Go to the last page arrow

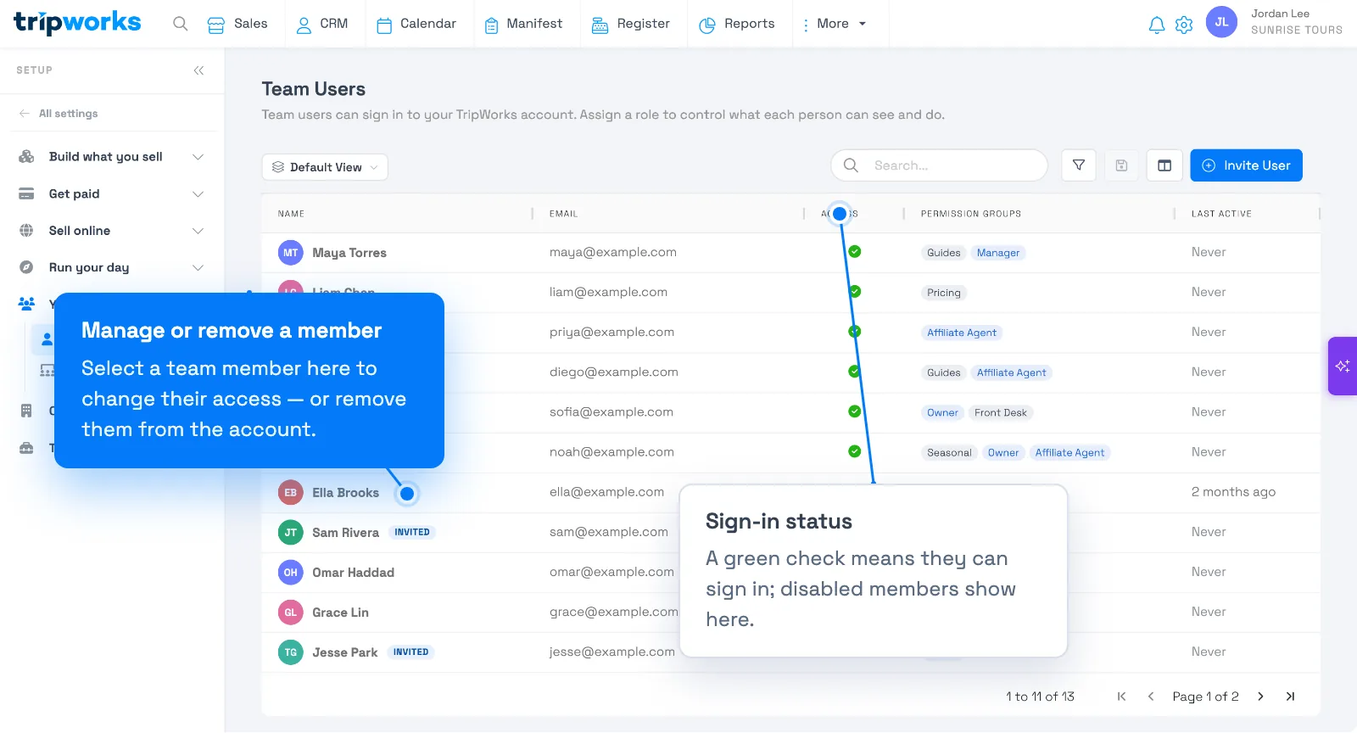1290,697
